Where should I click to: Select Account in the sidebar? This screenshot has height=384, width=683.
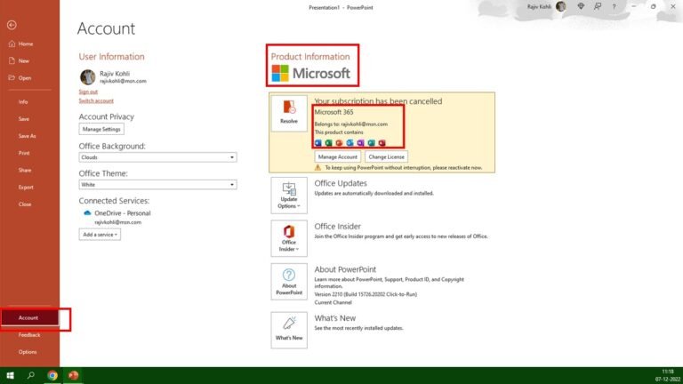point(28,318)
